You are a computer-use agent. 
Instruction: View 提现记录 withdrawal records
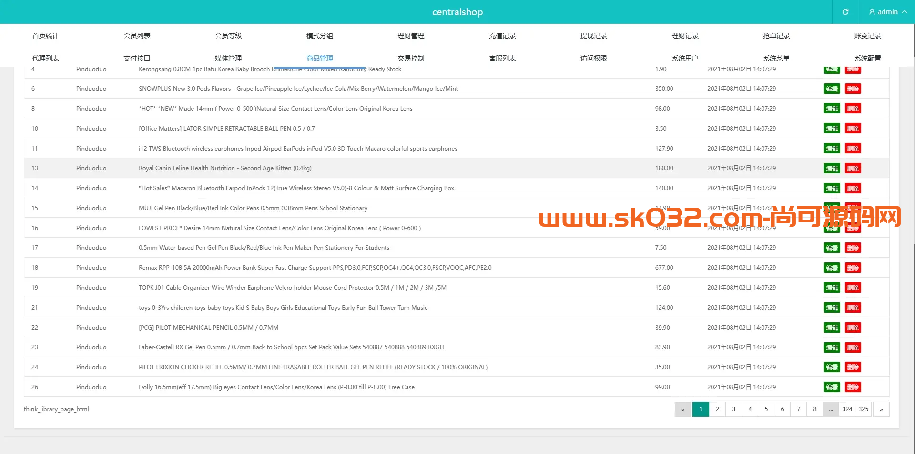593,35
